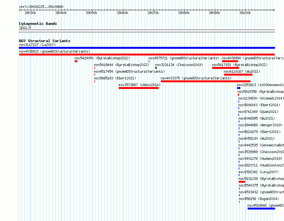Open nsv3944886 (Wenger2019) variant
The height and width of the screenshot is (221, 284).
tap(260, 125)
